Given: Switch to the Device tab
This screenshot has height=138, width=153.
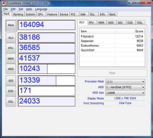Looking at the screenshot, I should (64, 14).
